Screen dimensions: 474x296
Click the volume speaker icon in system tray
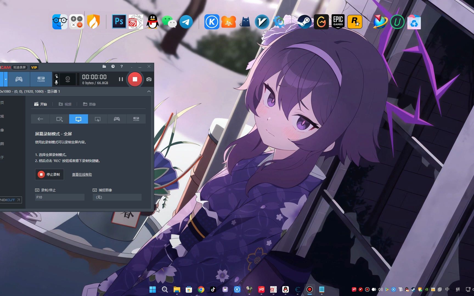pos(380,289)
